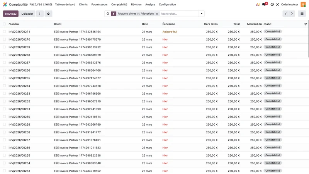309x174 pixels.
Task: Sort by Client column header
Action: [58, 24]
